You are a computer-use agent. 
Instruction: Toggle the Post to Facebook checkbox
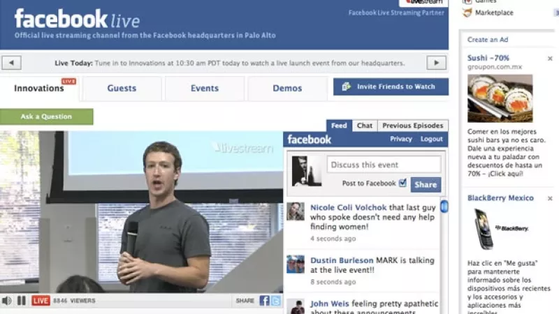pos(402,183)
